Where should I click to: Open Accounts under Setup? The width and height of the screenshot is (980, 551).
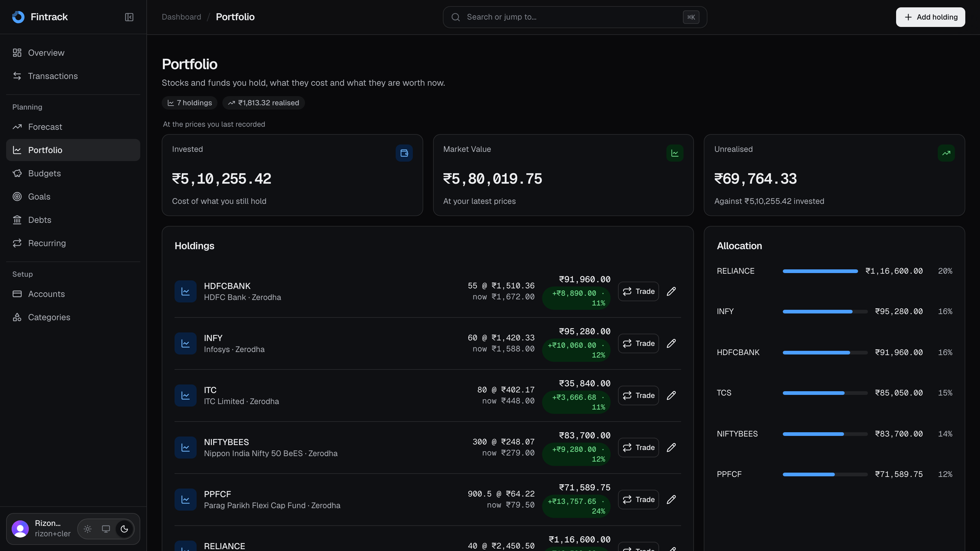point(73,294)
